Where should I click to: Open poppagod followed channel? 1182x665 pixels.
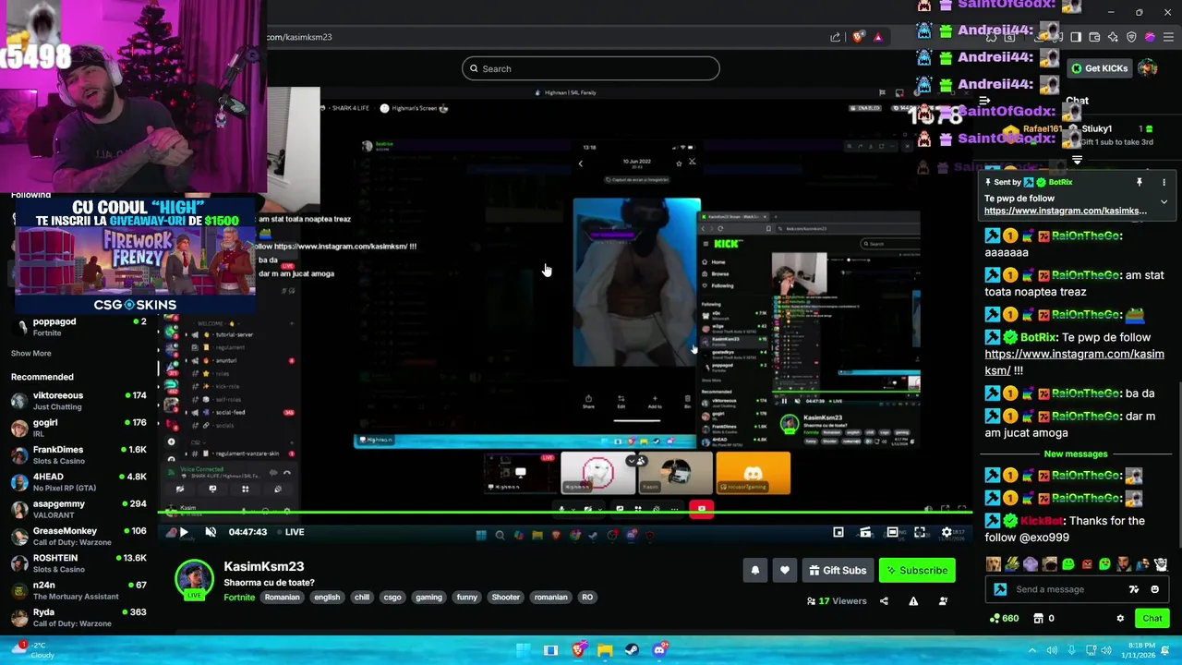coord(78,326)
